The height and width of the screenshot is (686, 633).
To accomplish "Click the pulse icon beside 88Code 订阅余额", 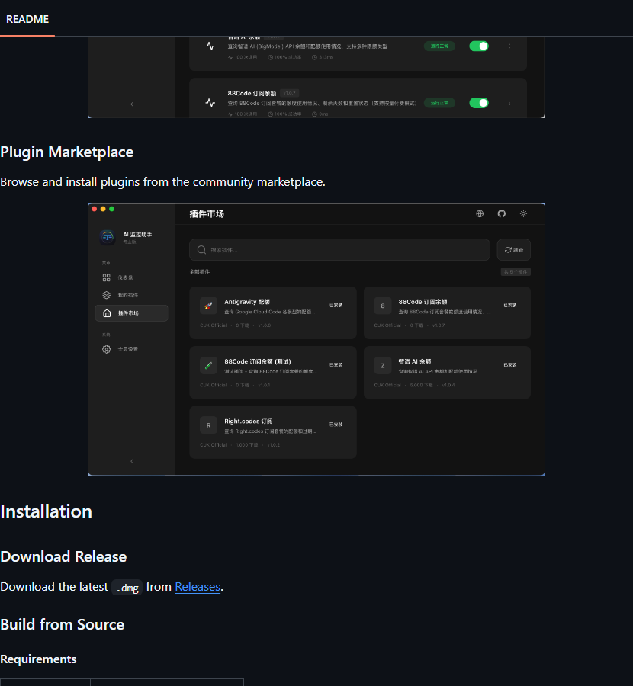I will pos(210,103).
